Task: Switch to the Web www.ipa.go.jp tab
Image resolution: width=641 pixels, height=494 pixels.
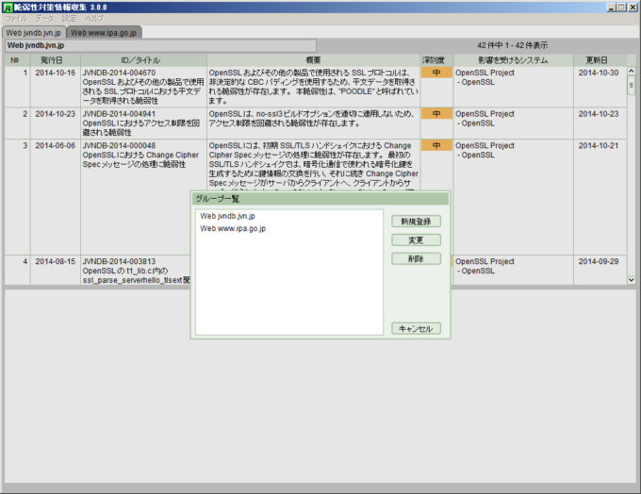Action: click(x=104, y=32)
